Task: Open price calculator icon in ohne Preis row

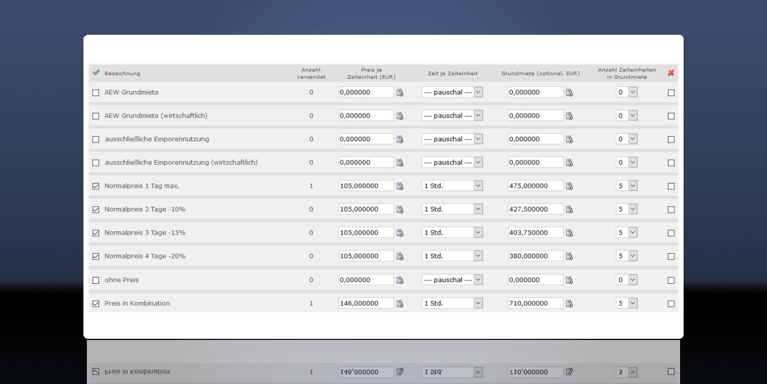Action: tap(400, 280)
